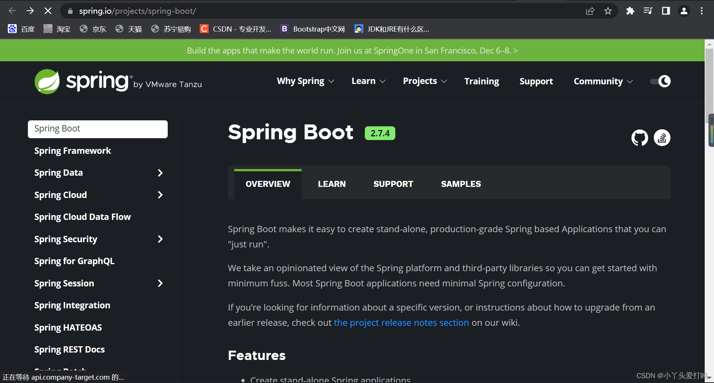Screen dimensions: 714x383
Task: Open media control playlist icon
Action: (x=648, y=11)
